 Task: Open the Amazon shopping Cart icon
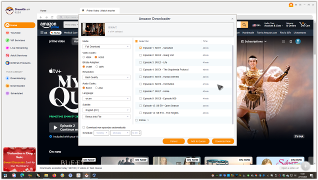click(x=304, y=24)
